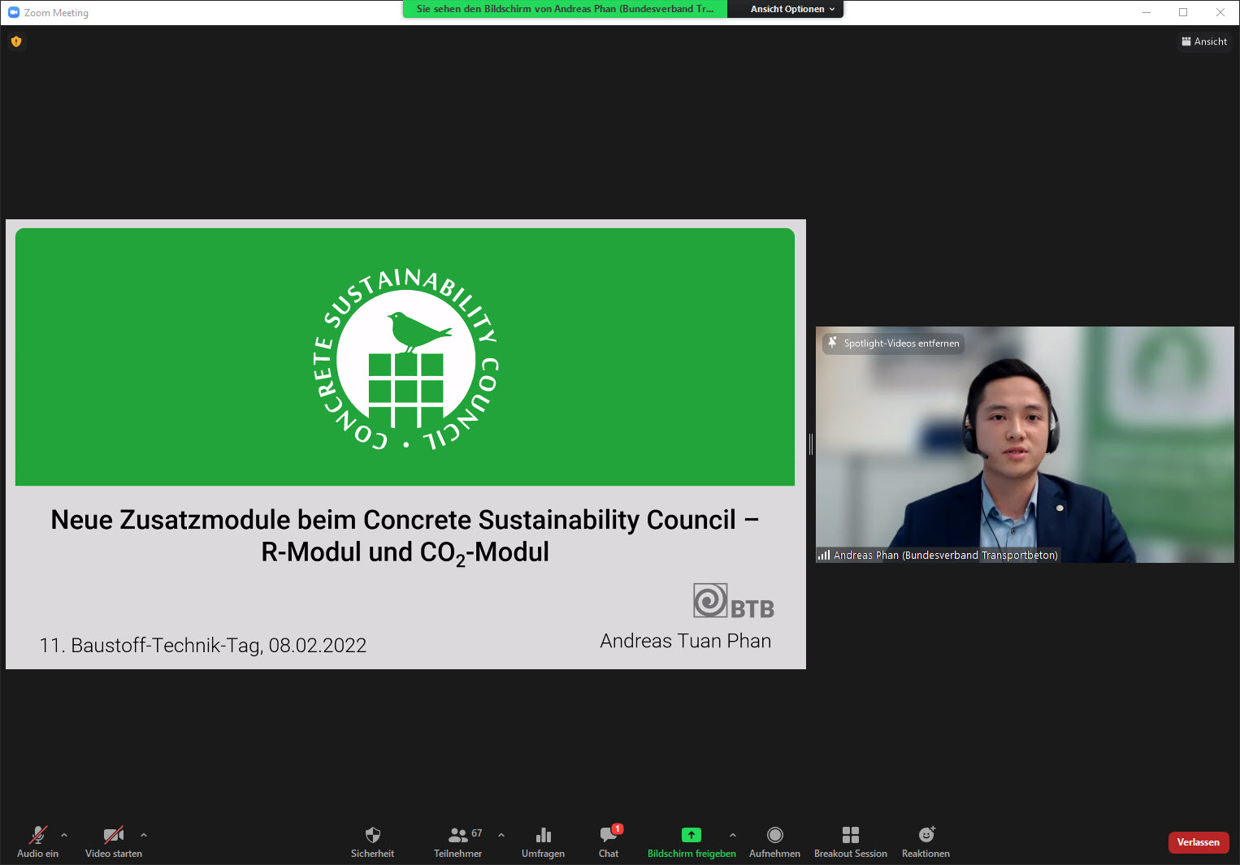Start camera via Video starten
This screenshot has width=1240, height=865.
[x=114, y=842]
